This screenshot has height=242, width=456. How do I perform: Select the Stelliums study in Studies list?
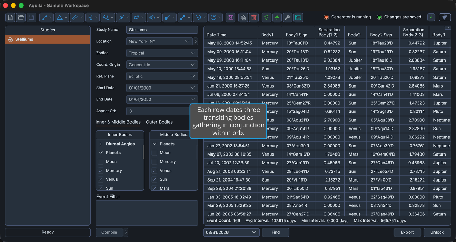tap(48, 39)
